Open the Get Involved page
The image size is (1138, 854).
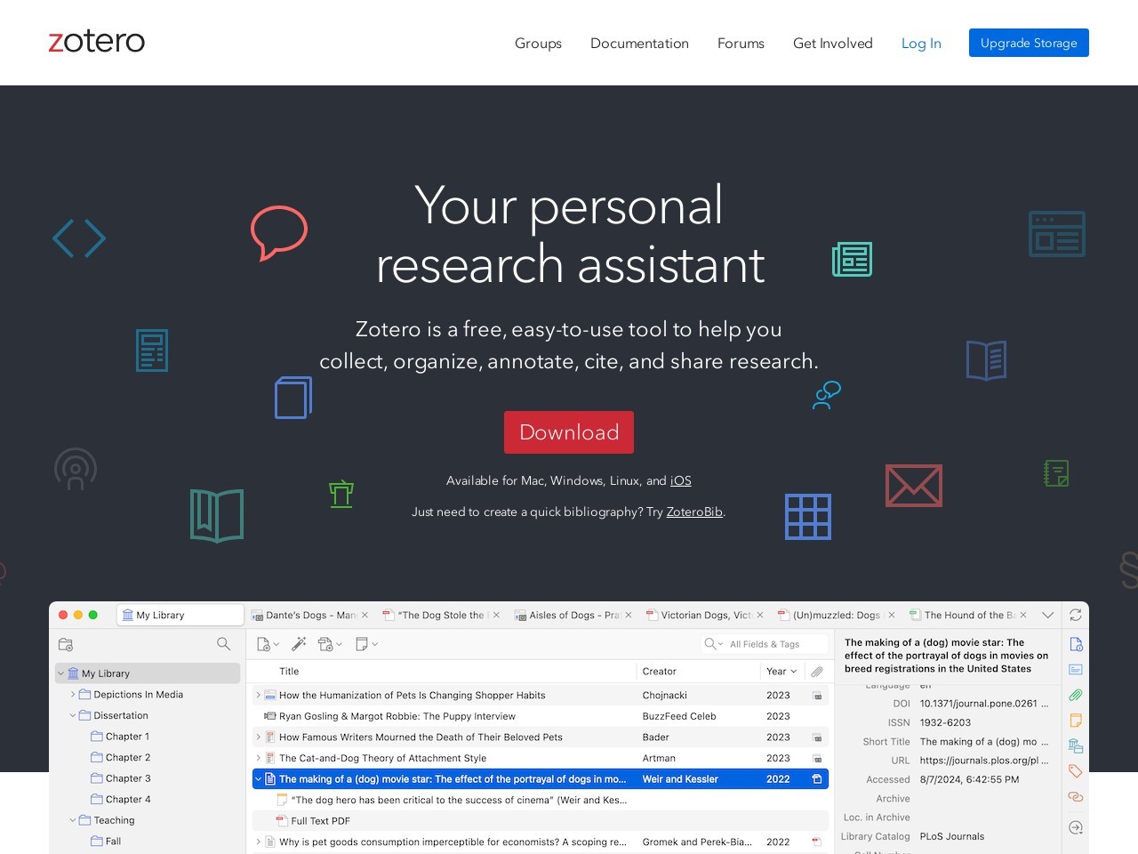coord(833,43)
